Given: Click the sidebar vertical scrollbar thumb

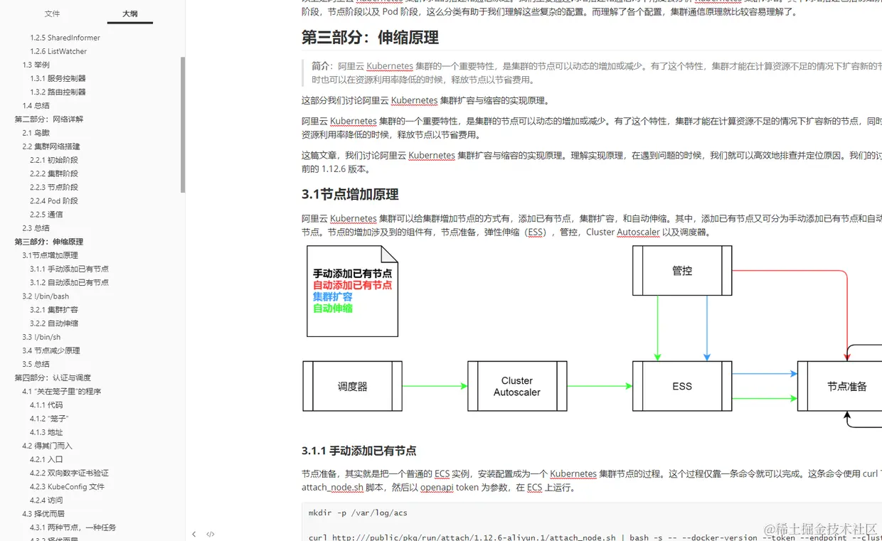Looking at the screenshot, I should [183, 125].
